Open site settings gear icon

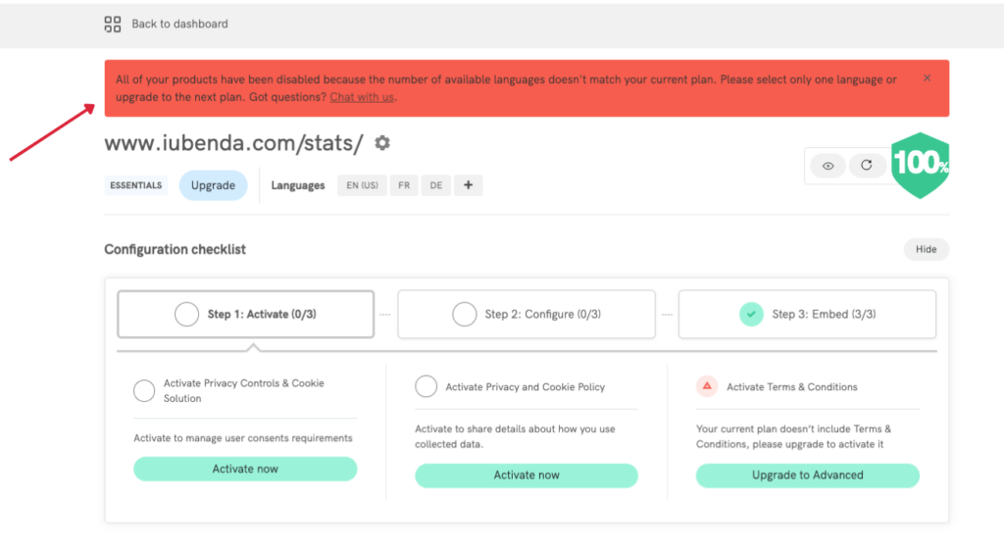coord(382,143)
